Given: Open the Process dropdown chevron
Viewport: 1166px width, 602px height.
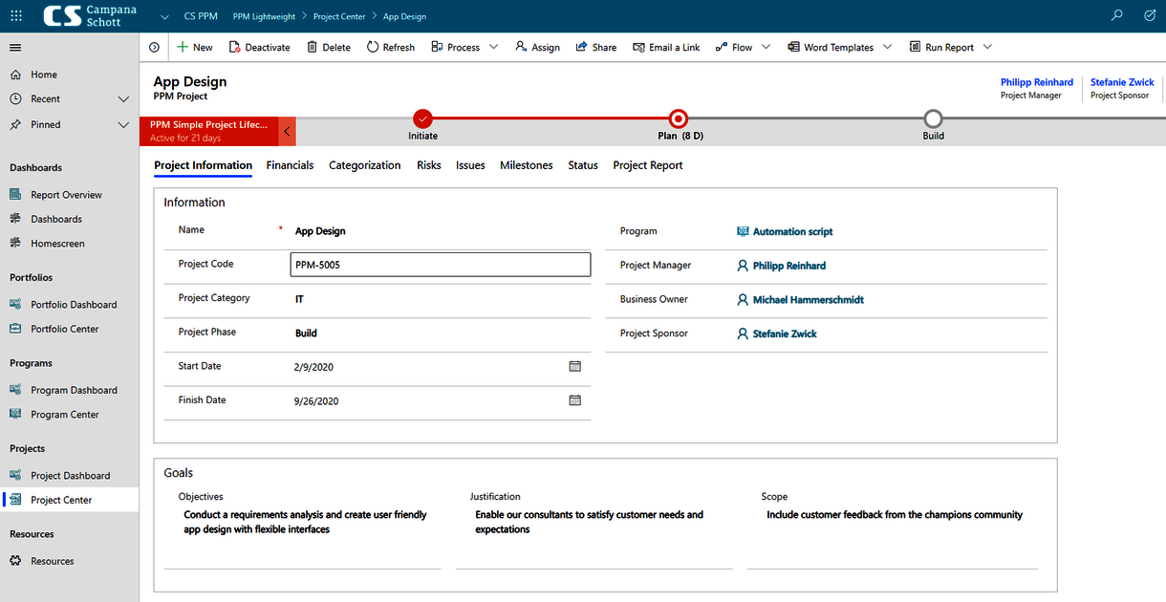Looking at the screenshot, I should (x=494, y=47).
